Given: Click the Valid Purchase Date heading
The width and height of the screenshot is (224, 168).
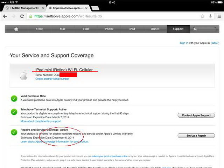Looking at the screenshot, I should (33, 96).
